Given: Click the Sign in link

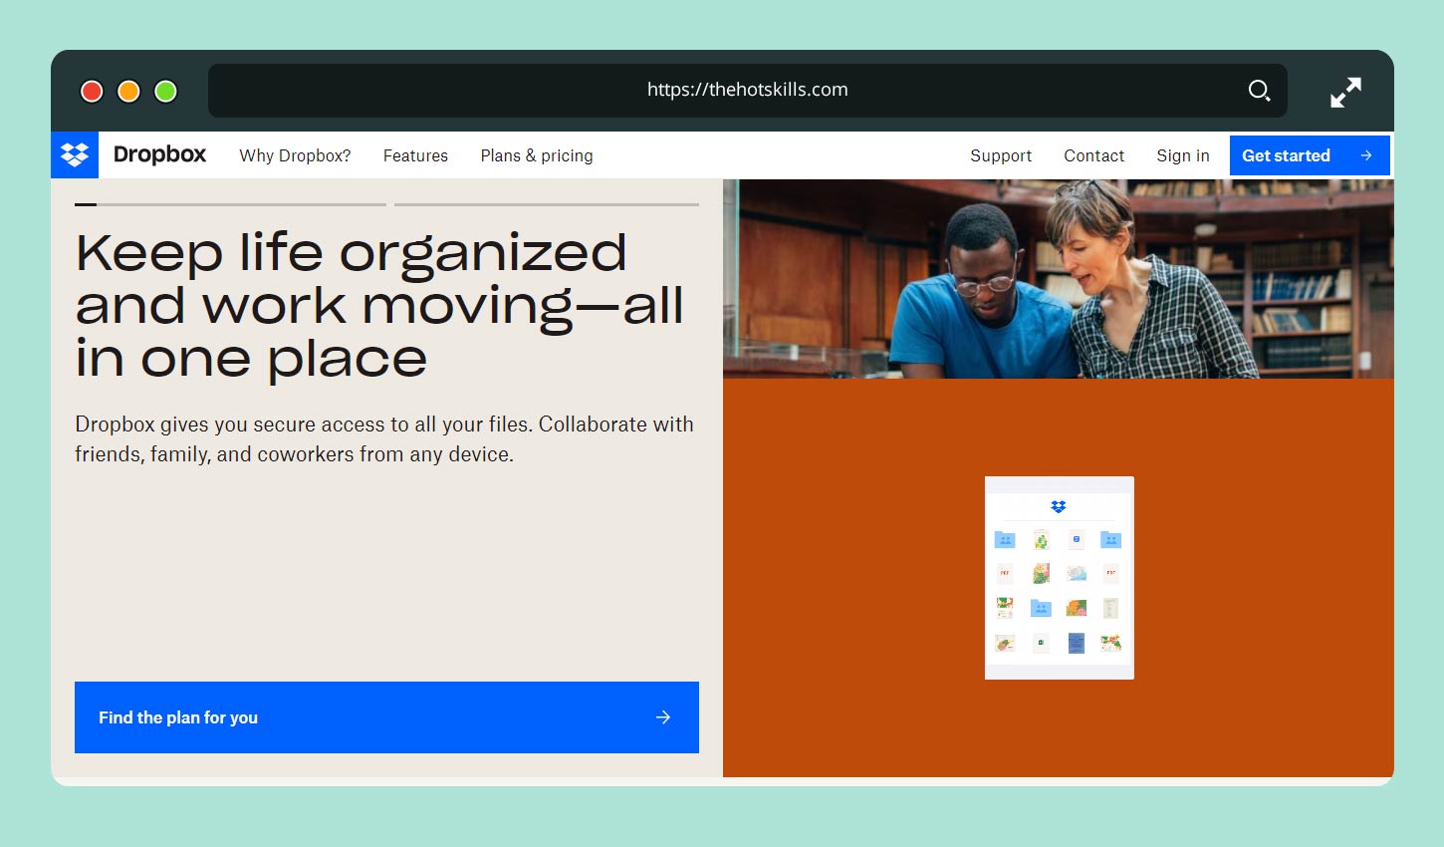Looking at the screenshot, I should pos(1182,155).
